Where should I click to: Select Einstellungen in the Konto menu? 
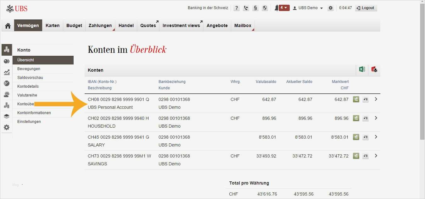click(x=43, y=122)
